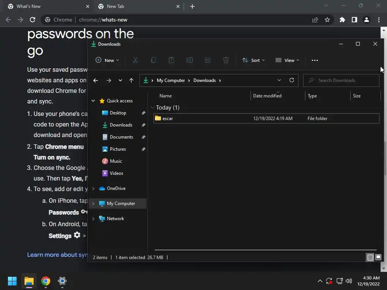Viewport: 387px width, 290px height.
Task: Open the volume control in tray
Action: 349,281
